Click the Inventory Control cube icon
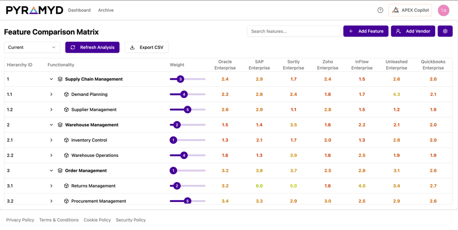 click(x=66, y=140)
